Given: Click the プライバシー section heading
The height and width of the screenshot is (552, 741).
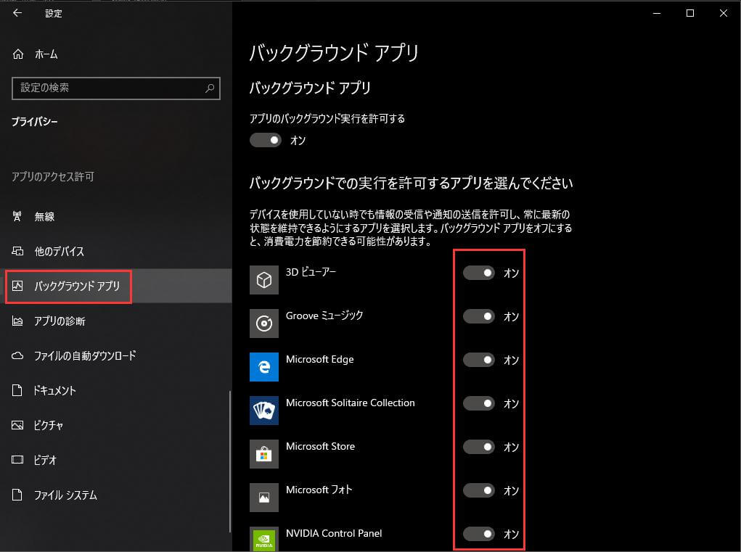Looking at the screenshot, I should [35, 122].
